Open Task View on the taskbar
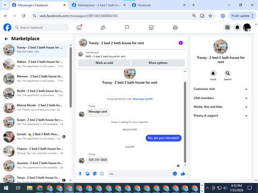 (18, 188)
